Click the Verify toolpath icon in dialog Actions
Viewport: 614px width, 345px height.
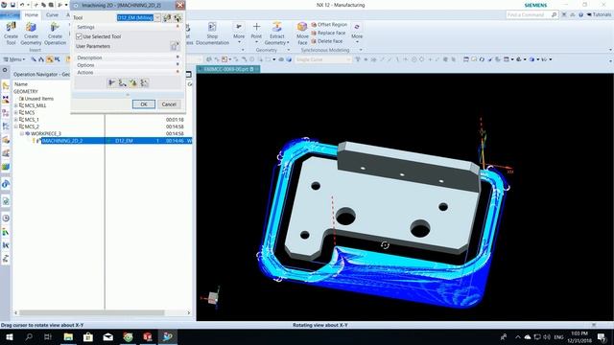click(133, 83)
